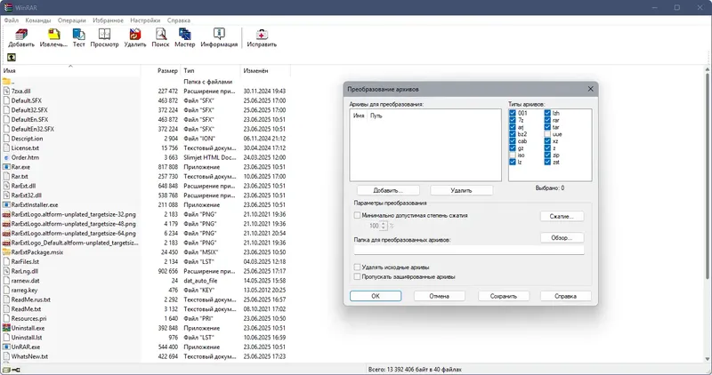Check Удалять исходные архивы option
This screenshot has width=712, height=375.
[x=358, y=267]
